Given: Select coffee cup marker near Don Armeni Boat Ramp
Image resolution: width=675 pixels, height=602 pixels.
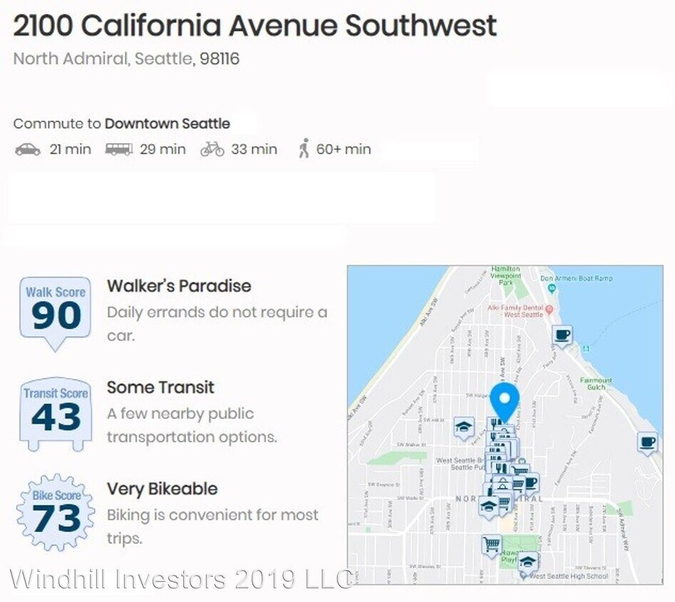Looking at the screenshot, I should (x=562, y=335).
